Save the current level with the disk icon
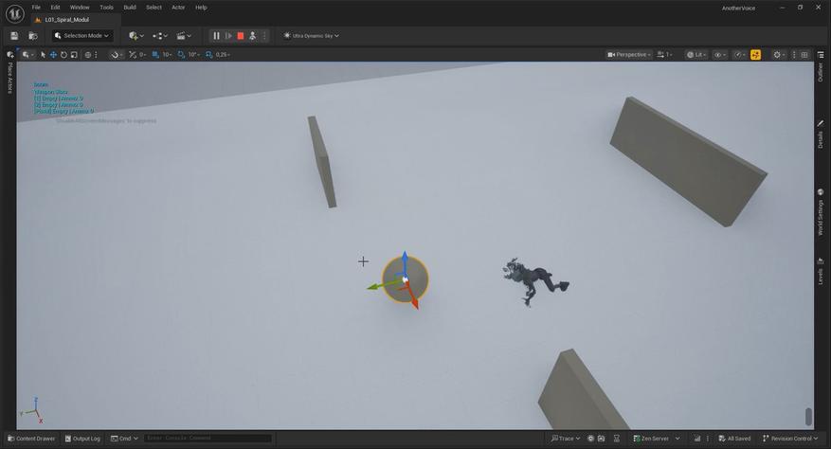 pos(14,35)
